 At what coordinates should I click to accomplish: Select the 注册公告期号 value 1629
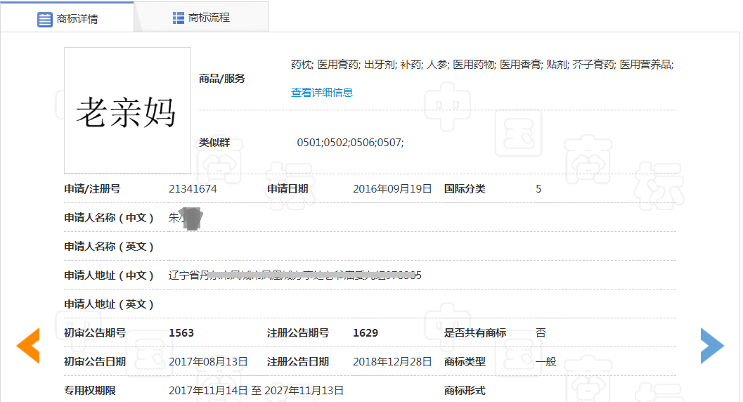pos(366,333)
